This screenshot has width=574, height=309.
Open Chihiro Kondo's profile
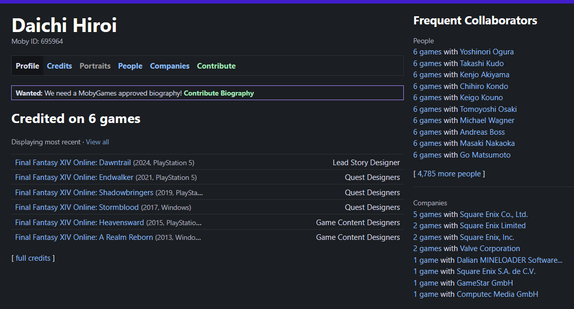484,86
